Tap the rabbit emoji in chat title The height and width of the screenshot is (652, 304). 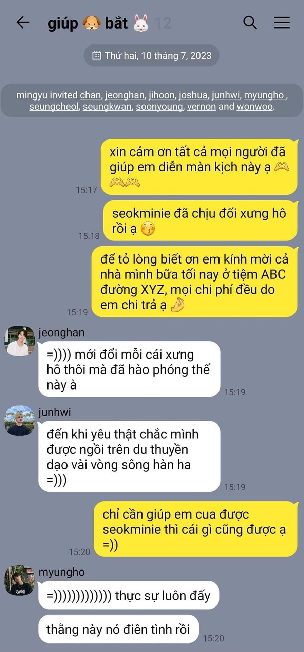click(x=141, y=23)
